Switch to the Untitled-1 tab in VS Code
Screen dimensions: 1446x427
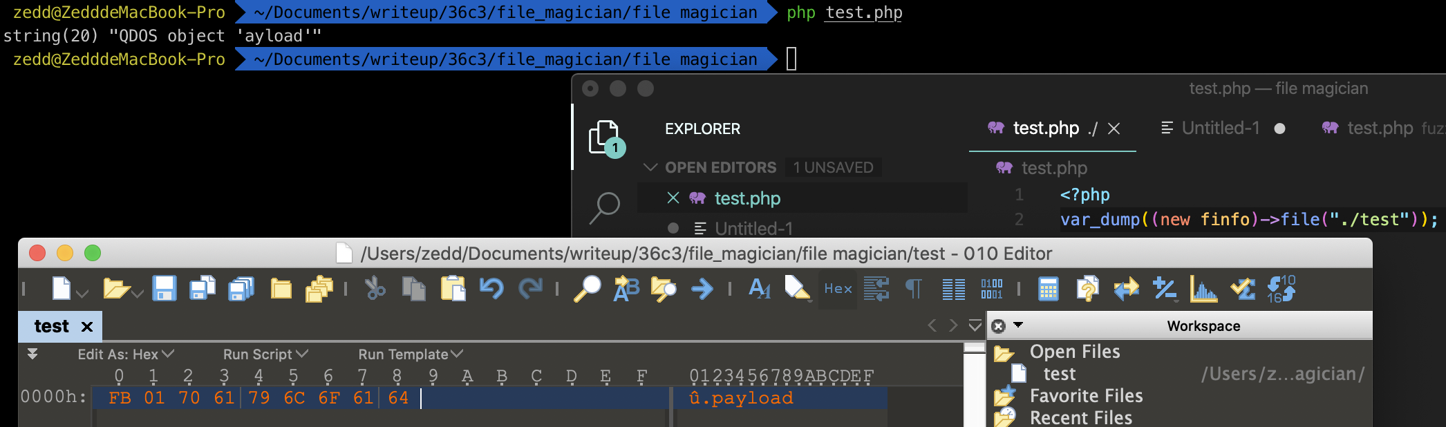pyautogui.click(x=1221, y=128)
